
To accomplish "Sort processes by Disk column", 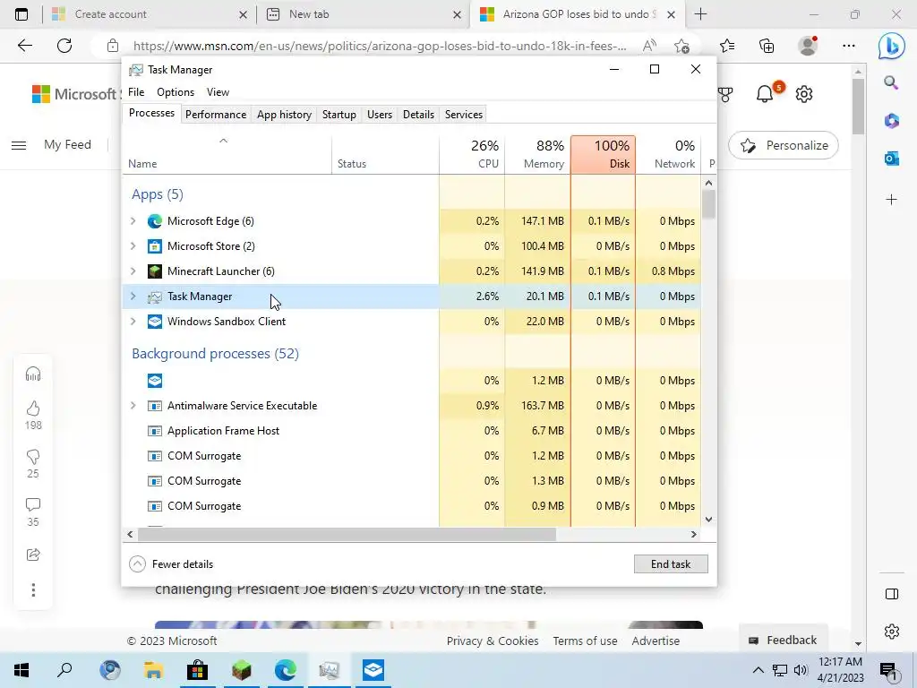I will [603, 154].
